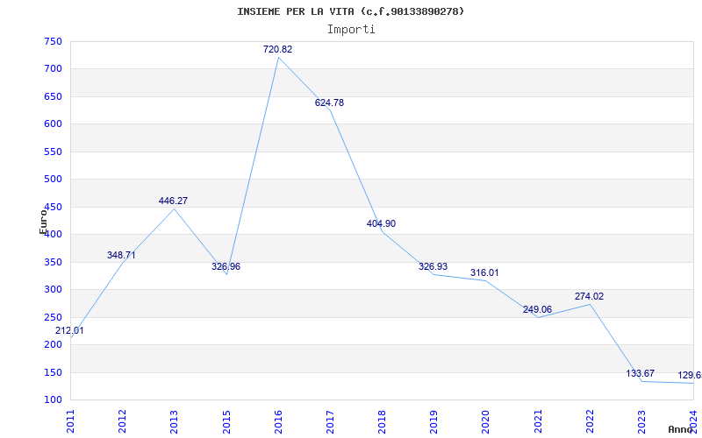Image resolution: width=702 pixels, height=438 pixels.
Task: Click the Anno x-axis title
Action: (680, 429)
